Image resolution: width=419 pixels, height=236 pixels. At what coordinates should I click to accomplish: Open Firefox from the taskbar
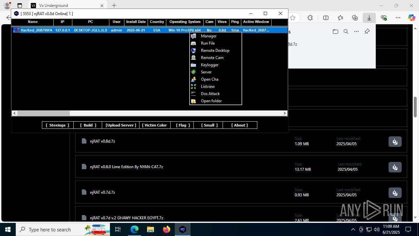click(167, 229)
